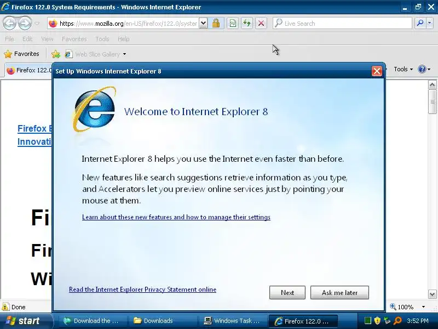
Task: Expand the address bar URL dropdown
Action: click(x=203, y=23)
